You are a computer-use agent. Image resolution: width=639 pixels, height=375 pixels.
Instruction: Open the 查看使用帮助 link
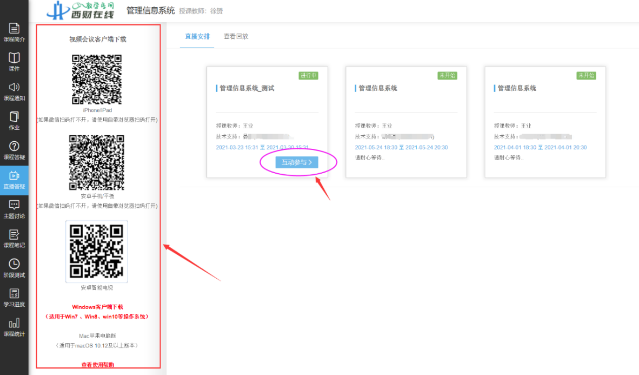pyautogui.click(x=97, y=365)
